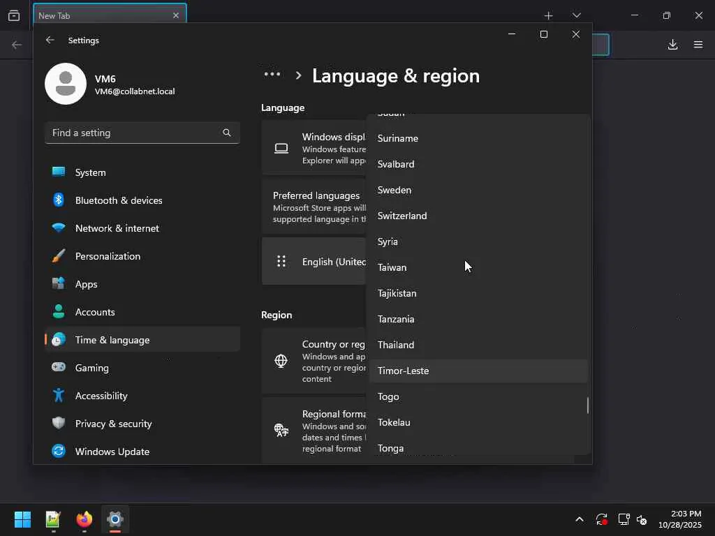This screenshot has width=715, height=536.
Task: Click the Country or region globe icon
Action: (x=281, y=361)
